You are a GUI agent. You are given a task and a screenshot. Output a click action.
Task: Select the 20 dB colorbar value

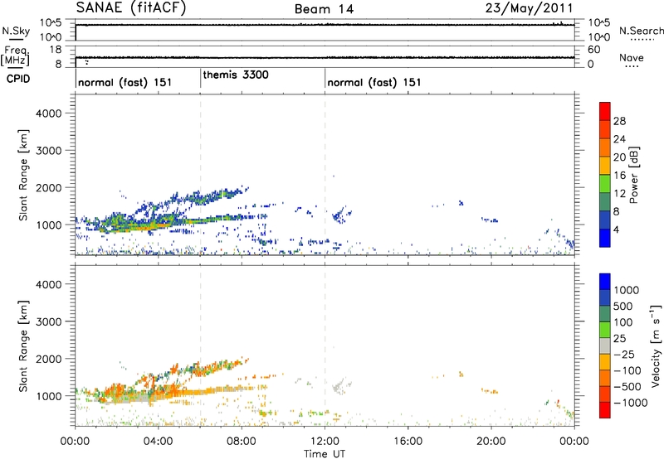click(x=619, y=157)
